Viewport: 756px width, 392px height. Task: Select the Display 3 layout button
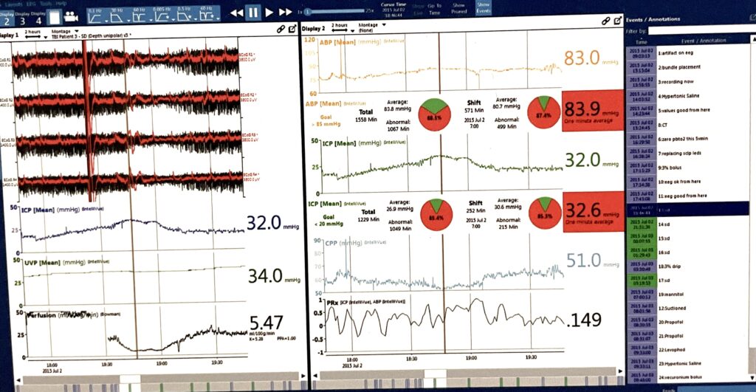[x=22, y=18]
